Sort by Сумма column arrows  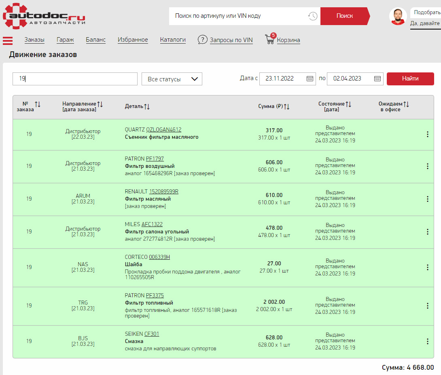pos(286,106)
